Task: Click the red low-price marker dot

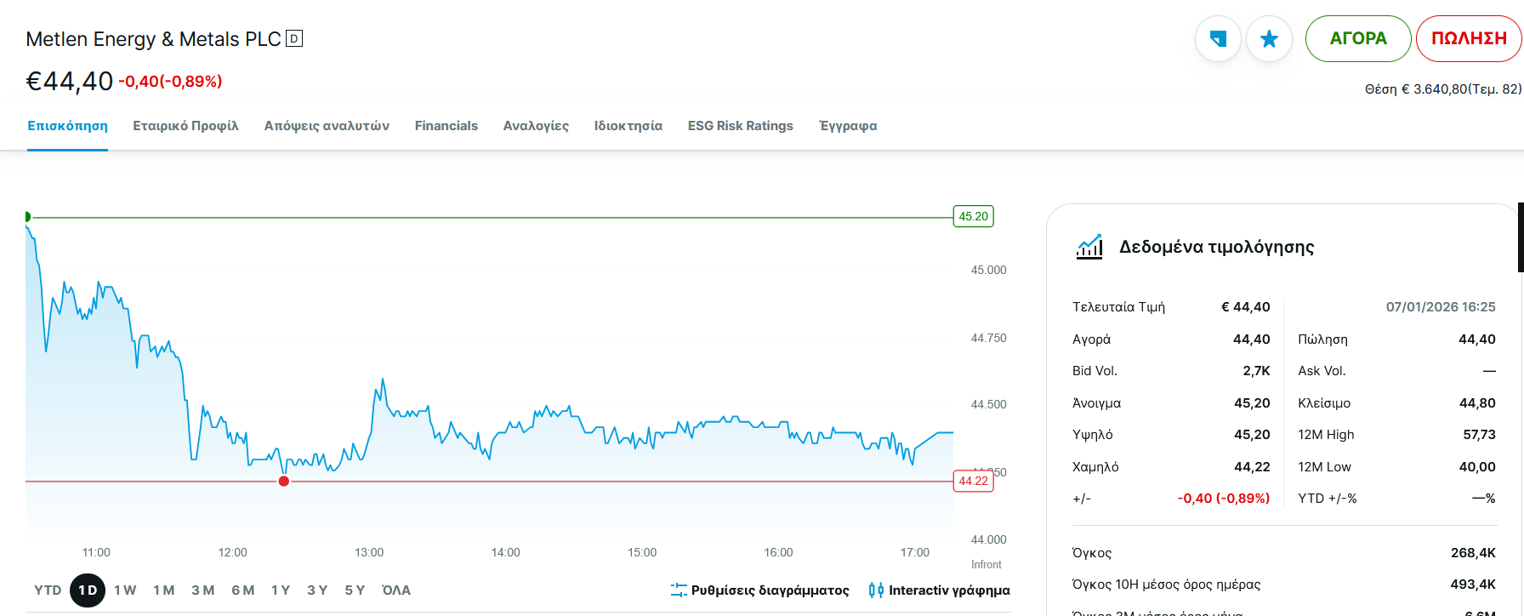Action: click(284, 482)
